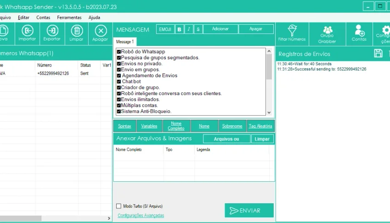
Task: Click the Var1 column header
Action: [x=107, y=65]
